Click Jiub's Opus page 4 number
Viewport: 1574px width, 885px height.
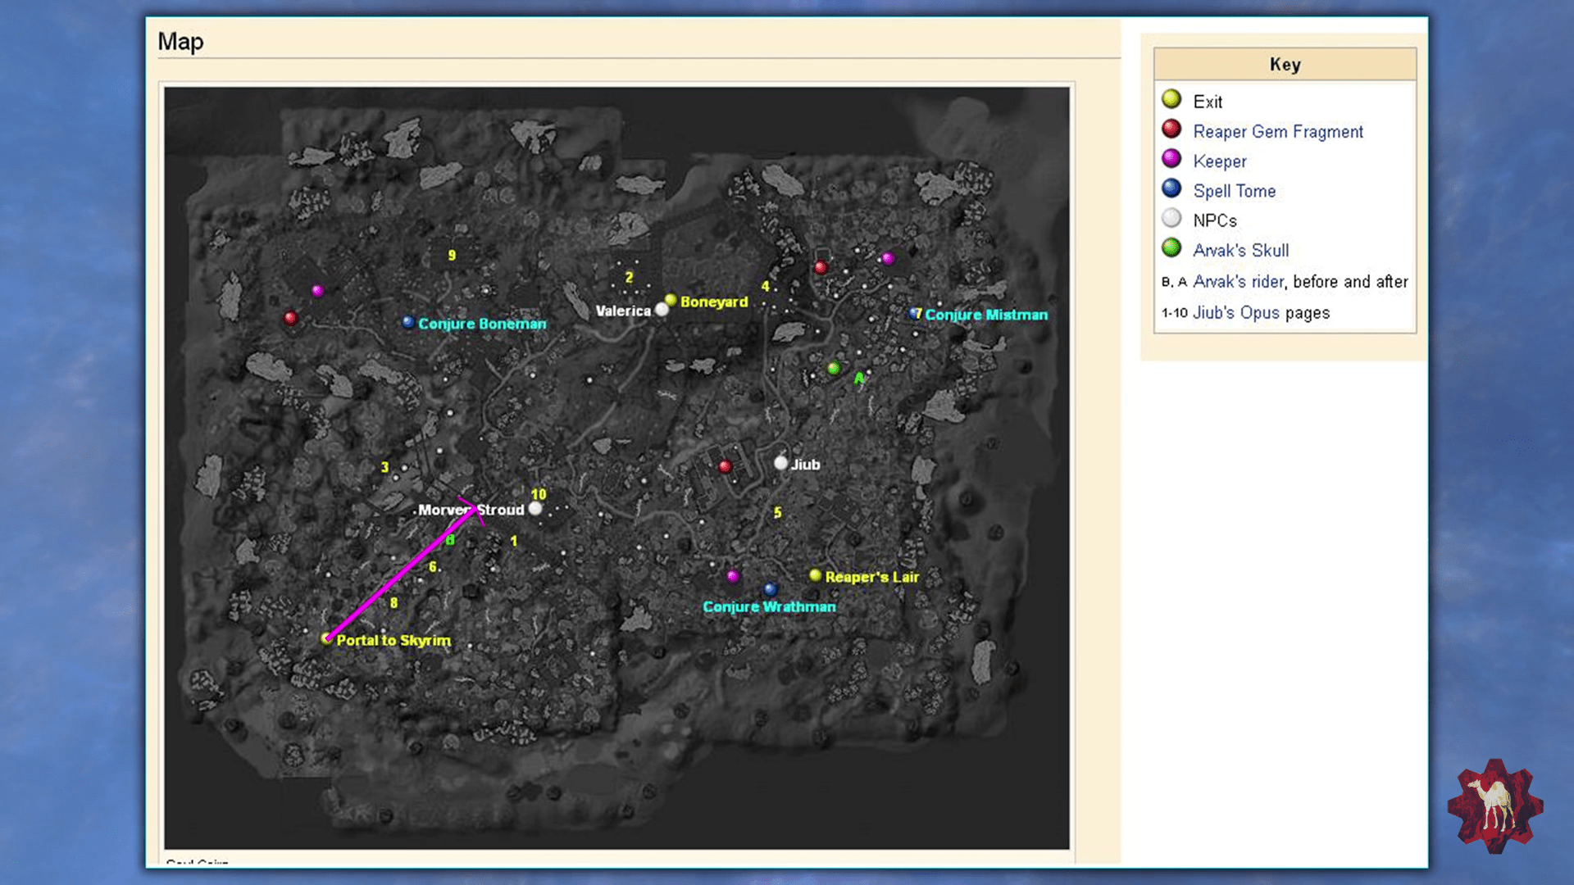[766, 286]
